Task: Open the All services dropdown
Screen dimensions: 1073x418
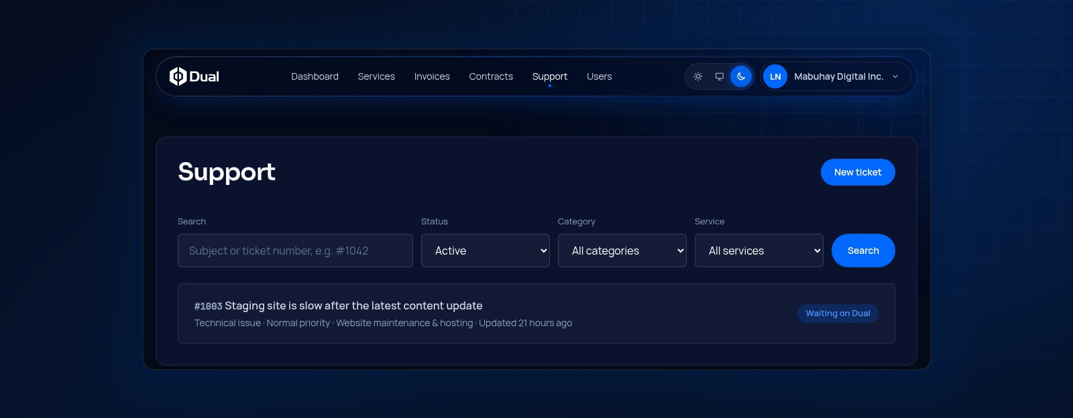Action: 759,251
